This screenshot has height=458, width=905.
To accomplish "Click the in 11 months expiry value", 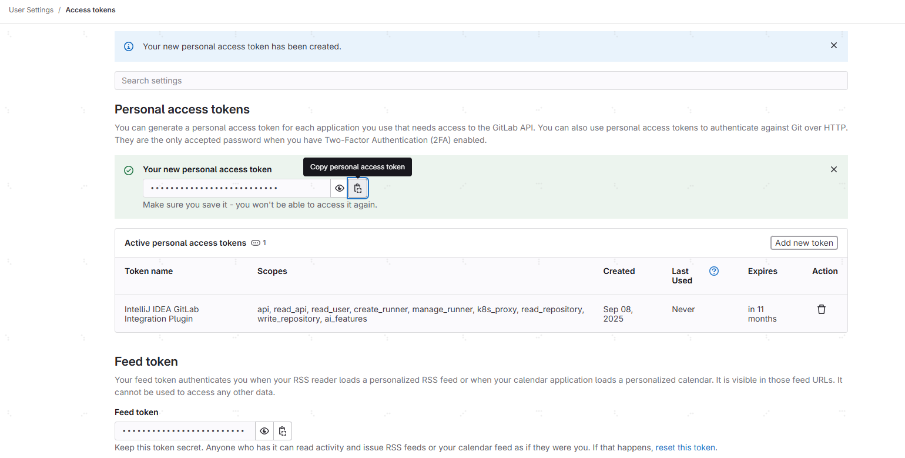I will (x=762, y=314).
